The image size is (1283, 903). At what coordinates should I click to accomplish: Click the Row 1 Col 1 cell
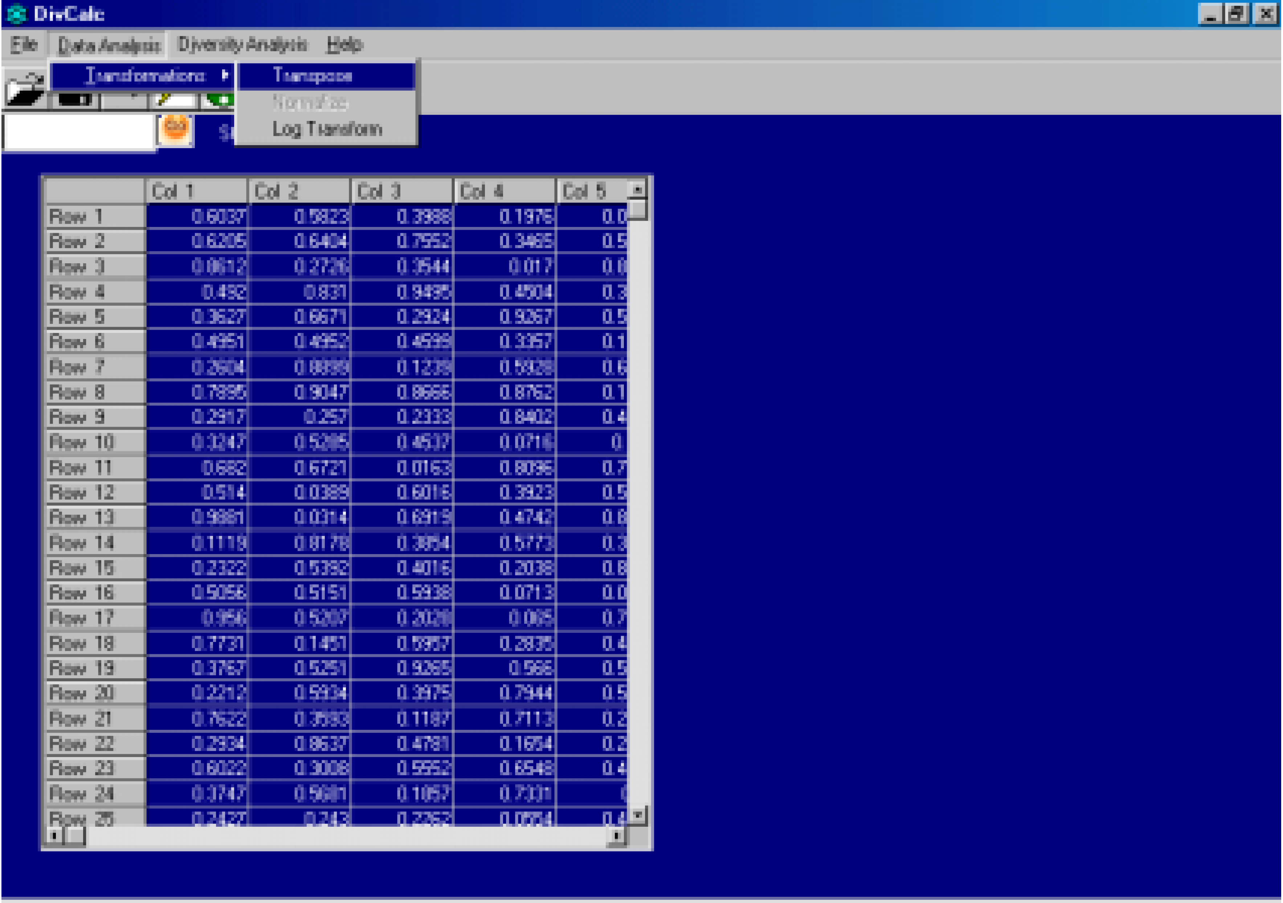pos(197,216)
